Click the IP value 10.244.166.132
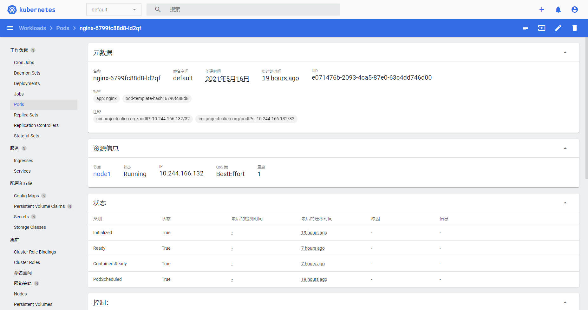 point(181,173)
